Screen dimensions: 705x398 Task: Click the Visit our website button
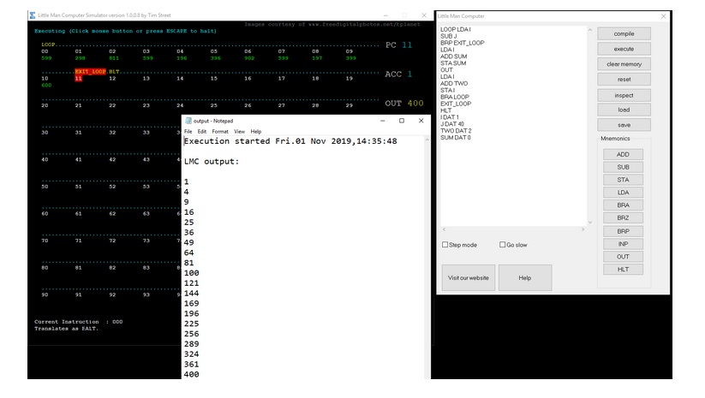pyautogui.click(x=468, y=278)
